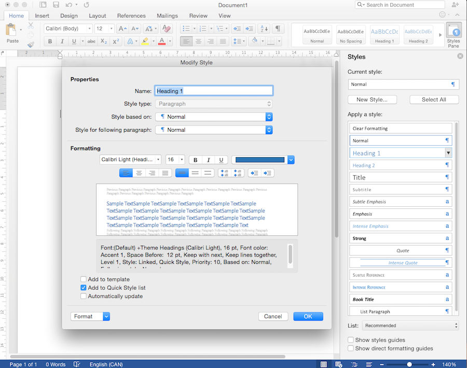Click the blue font color swatch
This screenshot has width=467, height=368.
point(260,160)
